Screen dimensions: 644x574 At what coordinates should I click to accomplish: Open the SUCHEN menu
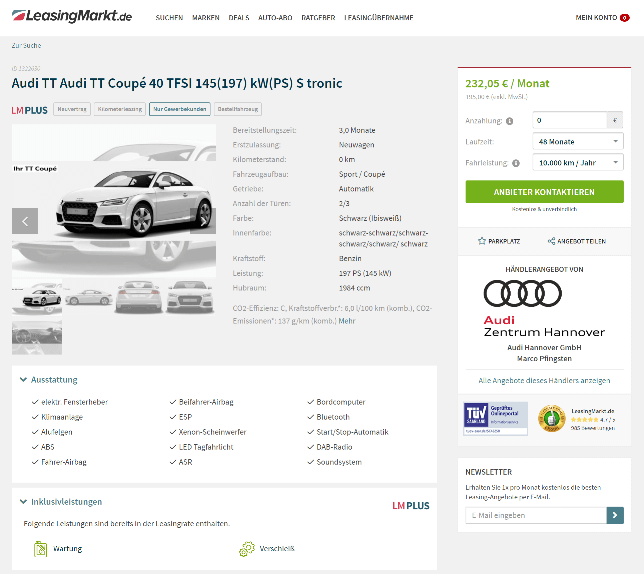point(169,18)
